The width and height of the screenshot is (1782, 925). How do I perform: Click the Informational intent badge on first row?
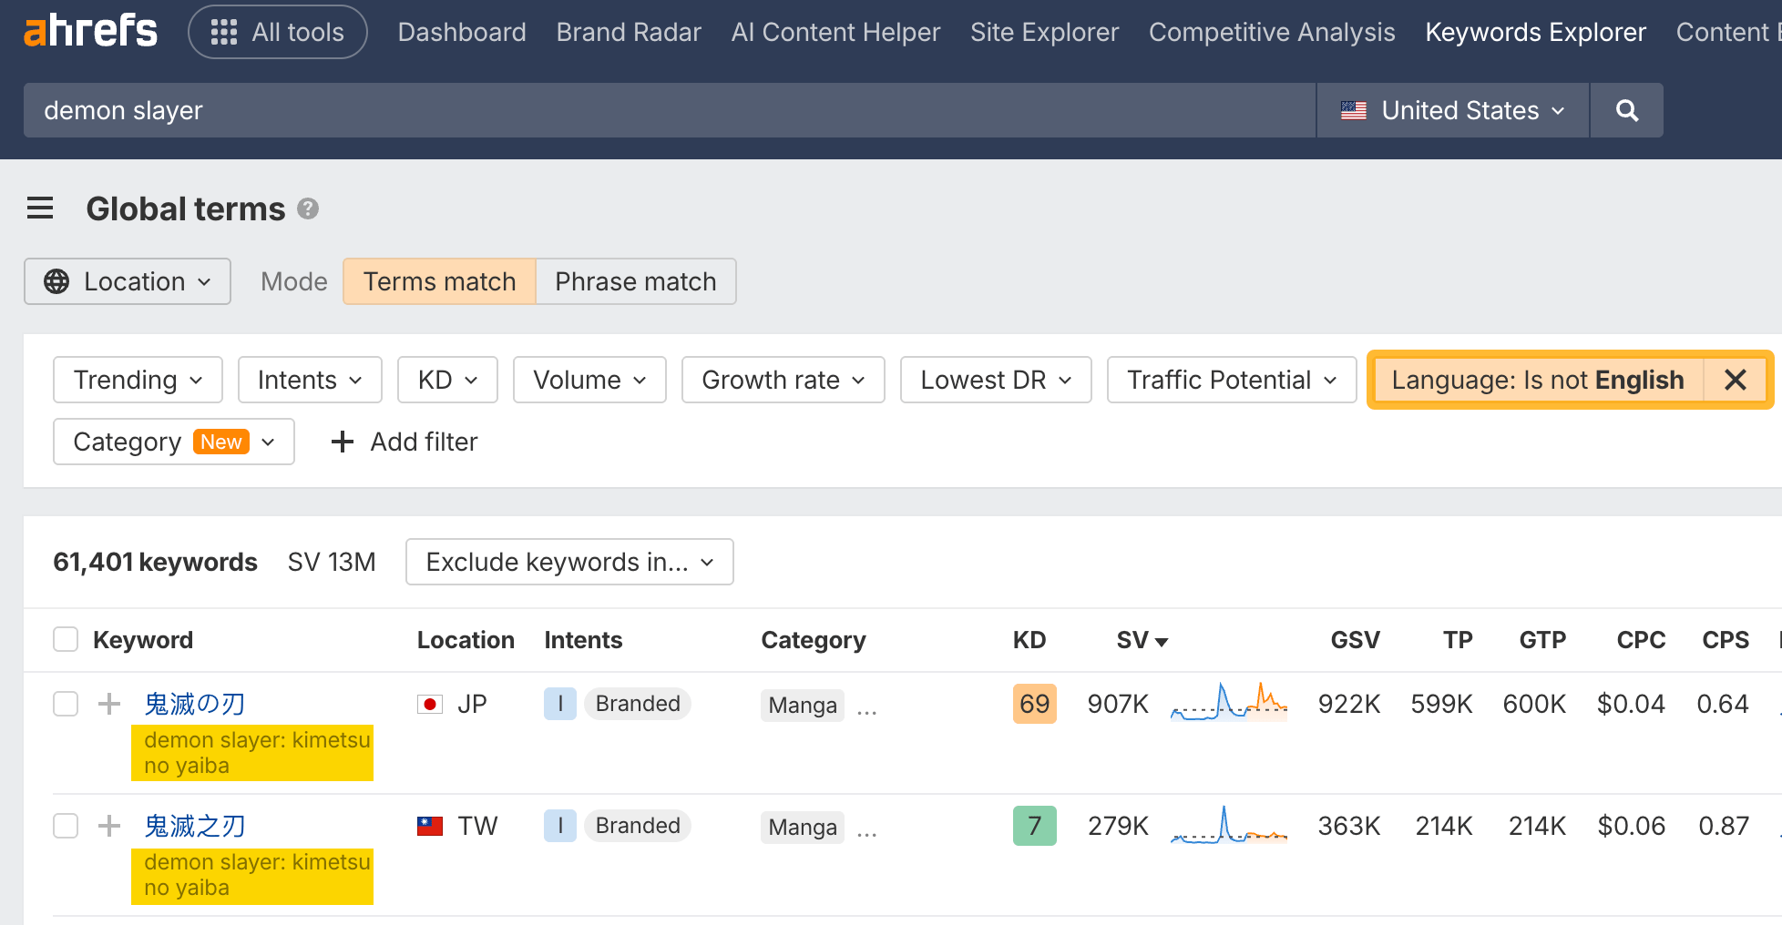pos(559,703)
